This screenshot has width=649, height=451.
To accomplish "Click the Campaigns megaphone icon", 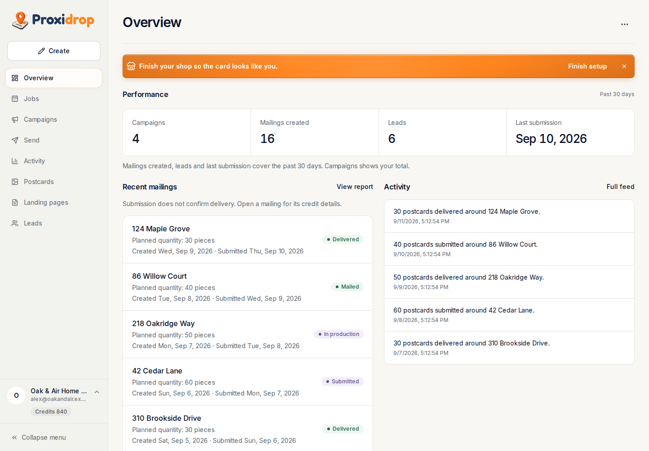I will (15, 120).
